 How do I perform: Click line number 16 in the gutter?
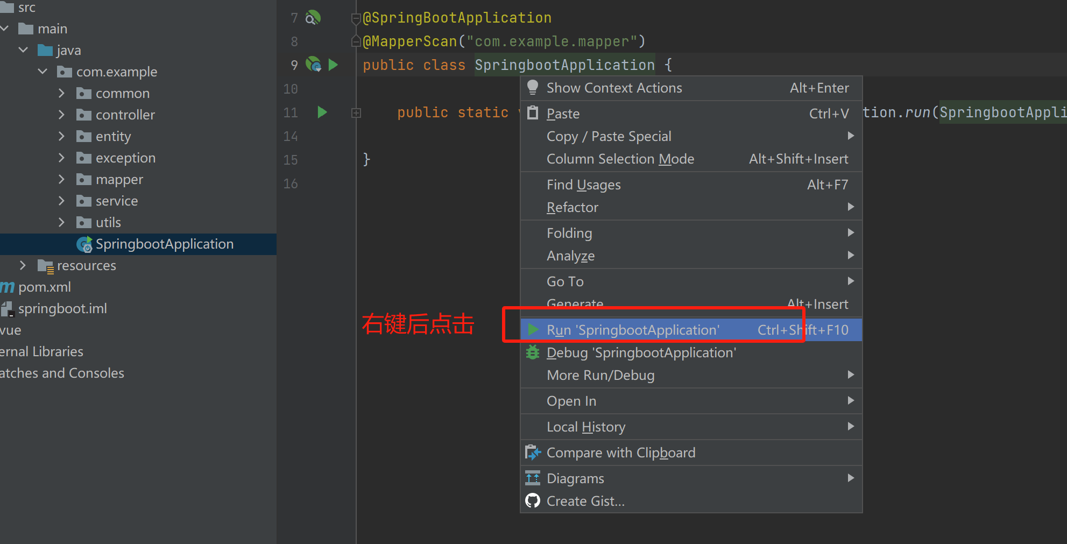pyautogui.click(x=291, y=183)
